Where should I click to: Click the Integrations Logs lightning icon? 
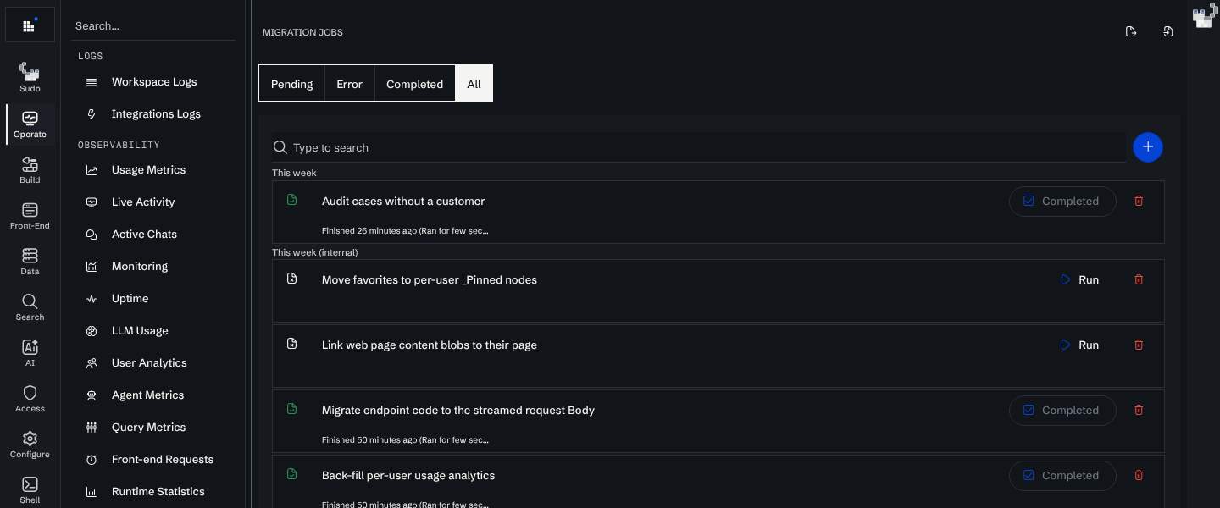(x=91, y=114)
